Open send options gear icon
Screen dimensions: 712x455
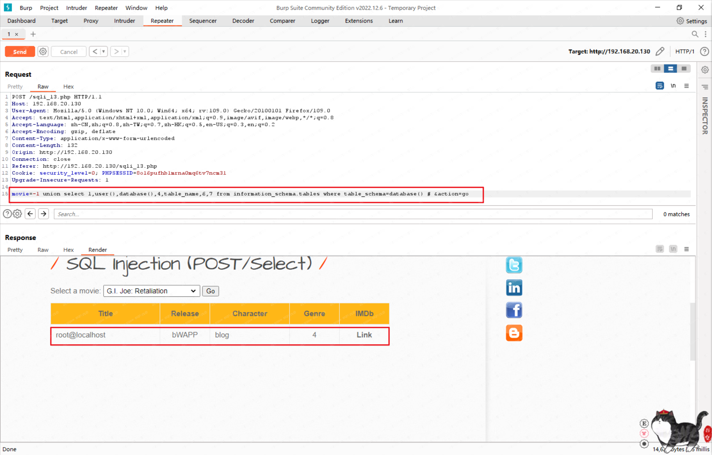(43, 51)
